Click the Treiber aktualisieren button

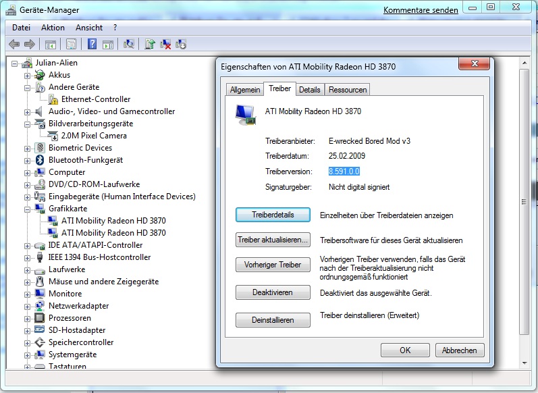pos(273,240)
